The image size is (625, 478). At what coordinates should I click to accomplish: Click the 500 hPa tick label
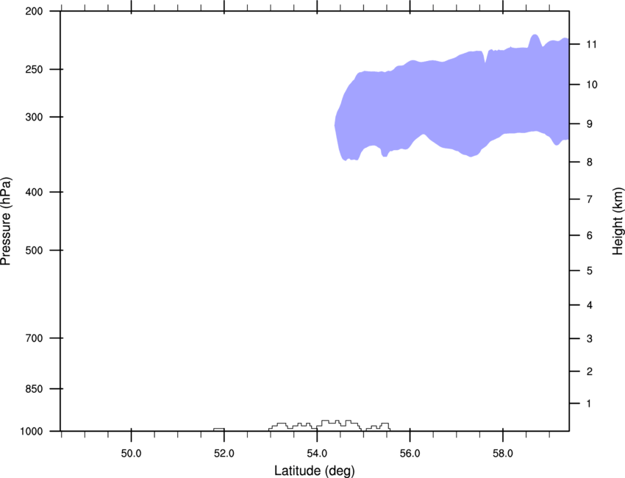[34, 250]
